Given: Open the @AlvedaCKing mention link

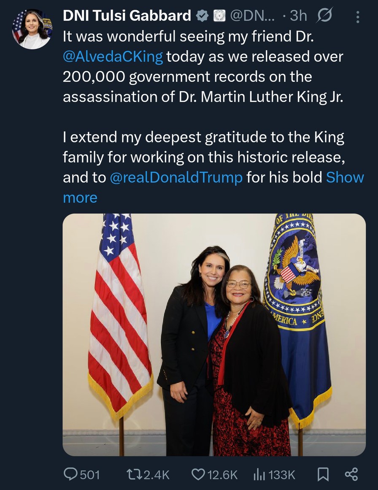Looking at the screenshot, I should 113,57.
